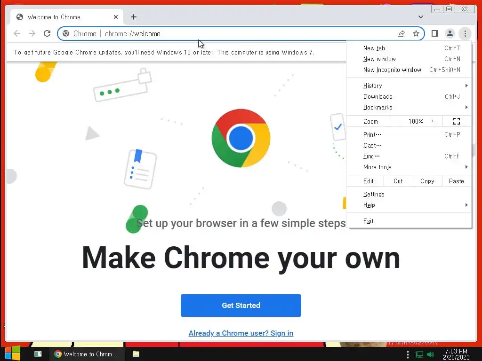
Task: Minimize the Chrome window
Action: click(x=437, y=9)
